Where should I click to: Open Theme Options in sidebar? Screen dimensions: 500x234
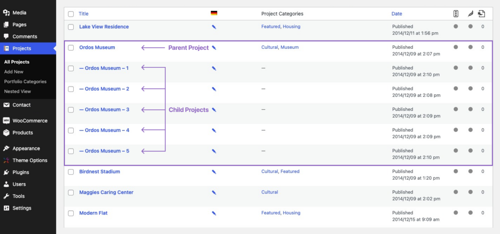click(30, 160)
